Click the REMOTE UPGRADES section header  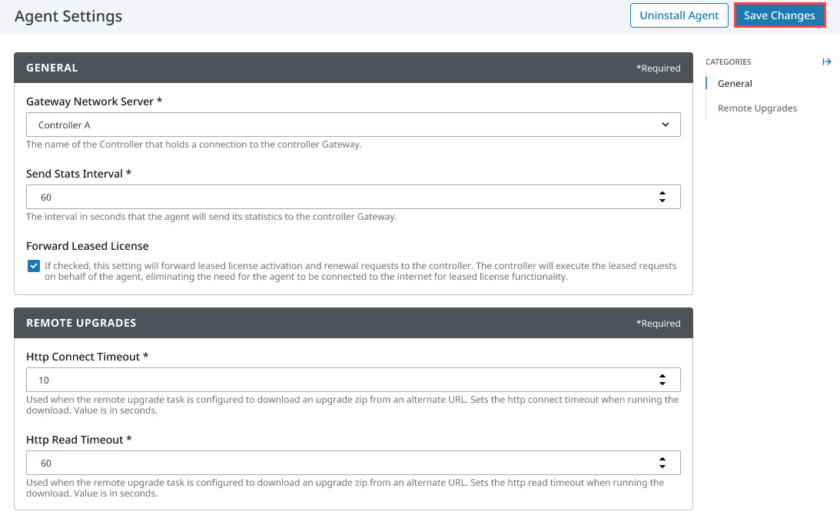pyautogui.click(x=353, y=323)
